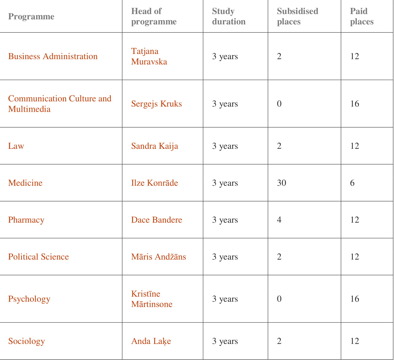The width and height of the screenshot is (394, 360).
Task: Click the Paid places column header
Action: point(362,16)
